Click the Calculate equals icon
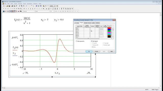 [41, 6]
